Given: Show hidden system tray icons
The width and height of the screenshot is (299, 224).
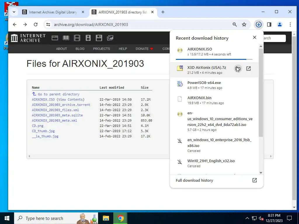Looking at the screenshot, I should point(247,218).
